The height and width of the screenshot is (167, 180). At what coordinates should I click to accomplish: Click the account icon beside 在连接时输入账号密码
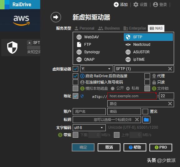click(82, 82)
